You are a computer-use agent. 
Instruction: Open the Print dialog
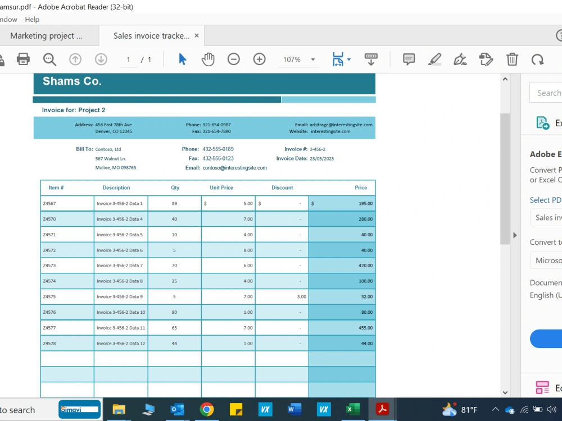tap(22, 59)
